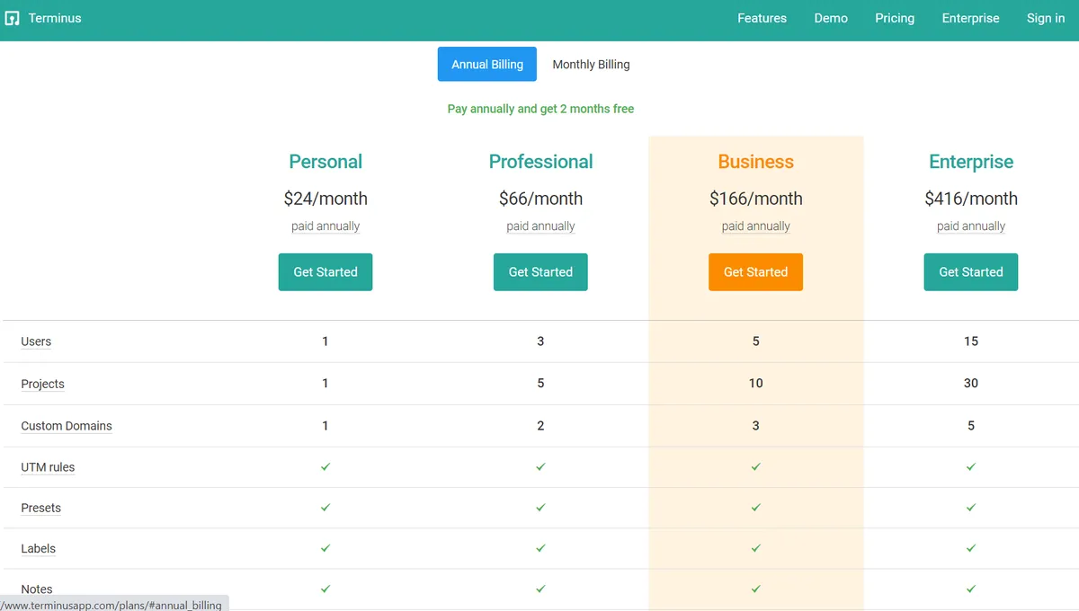1079x611 pixels.
Task: Click the Projects feature label
Action: click(x=42, y=384)
